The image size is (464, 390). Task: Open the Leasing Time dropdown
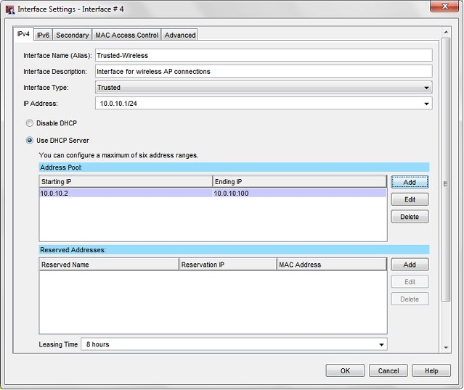coord(234,344)
